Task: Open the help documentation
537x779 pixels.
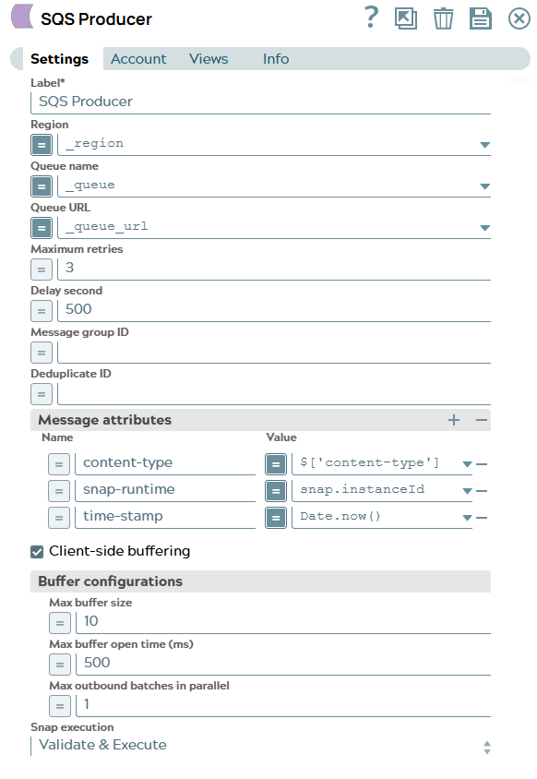Action: (x=370, y=18)
